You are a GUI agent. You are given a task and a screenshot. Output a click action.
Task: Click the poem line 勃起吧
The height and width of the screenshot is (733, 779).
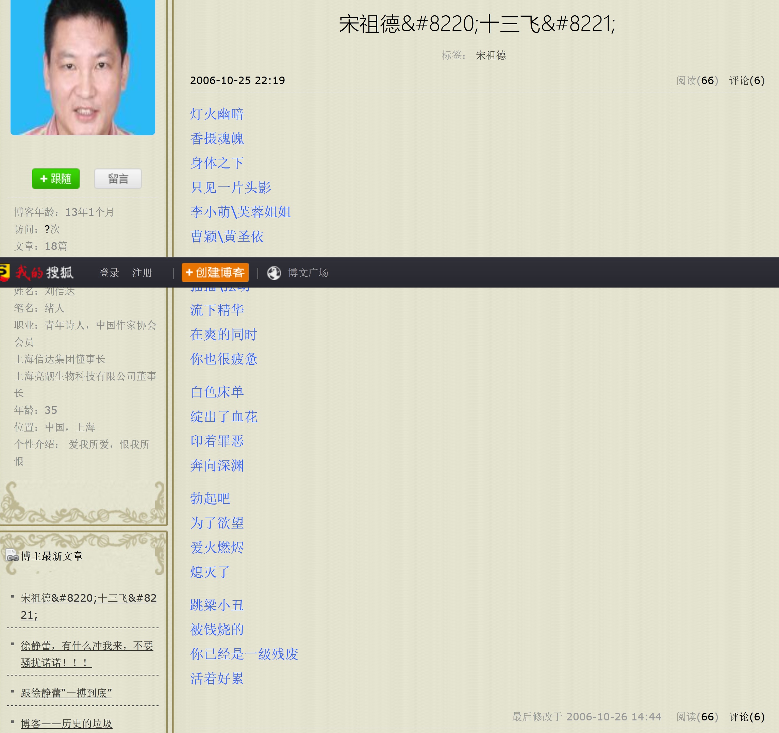(x=210, y=499)
